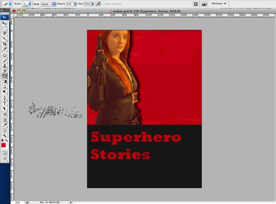Select the Hand tool
276x204 pixels.
(x=4, y=130)
